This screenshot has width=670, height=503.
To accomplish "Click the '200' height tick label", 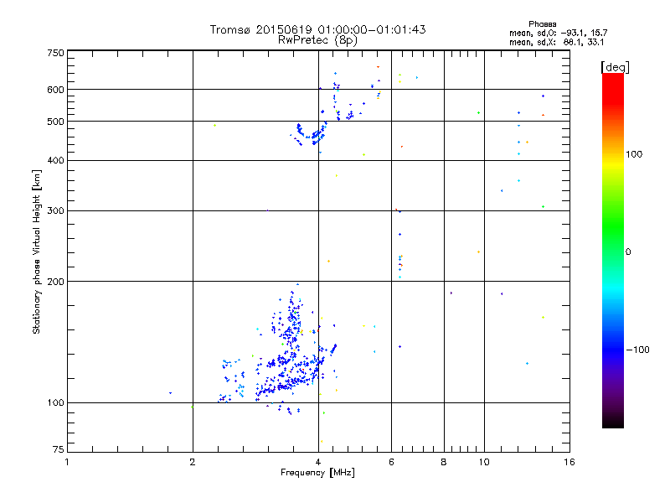I will [55, 282].
